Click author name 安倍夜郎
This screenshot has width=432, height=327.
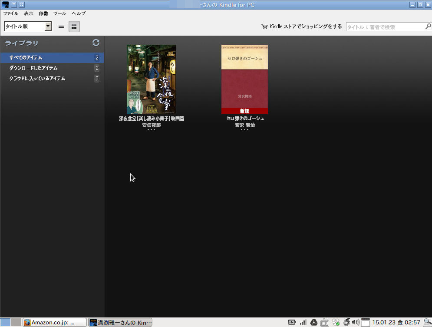(x=152, y=125)
